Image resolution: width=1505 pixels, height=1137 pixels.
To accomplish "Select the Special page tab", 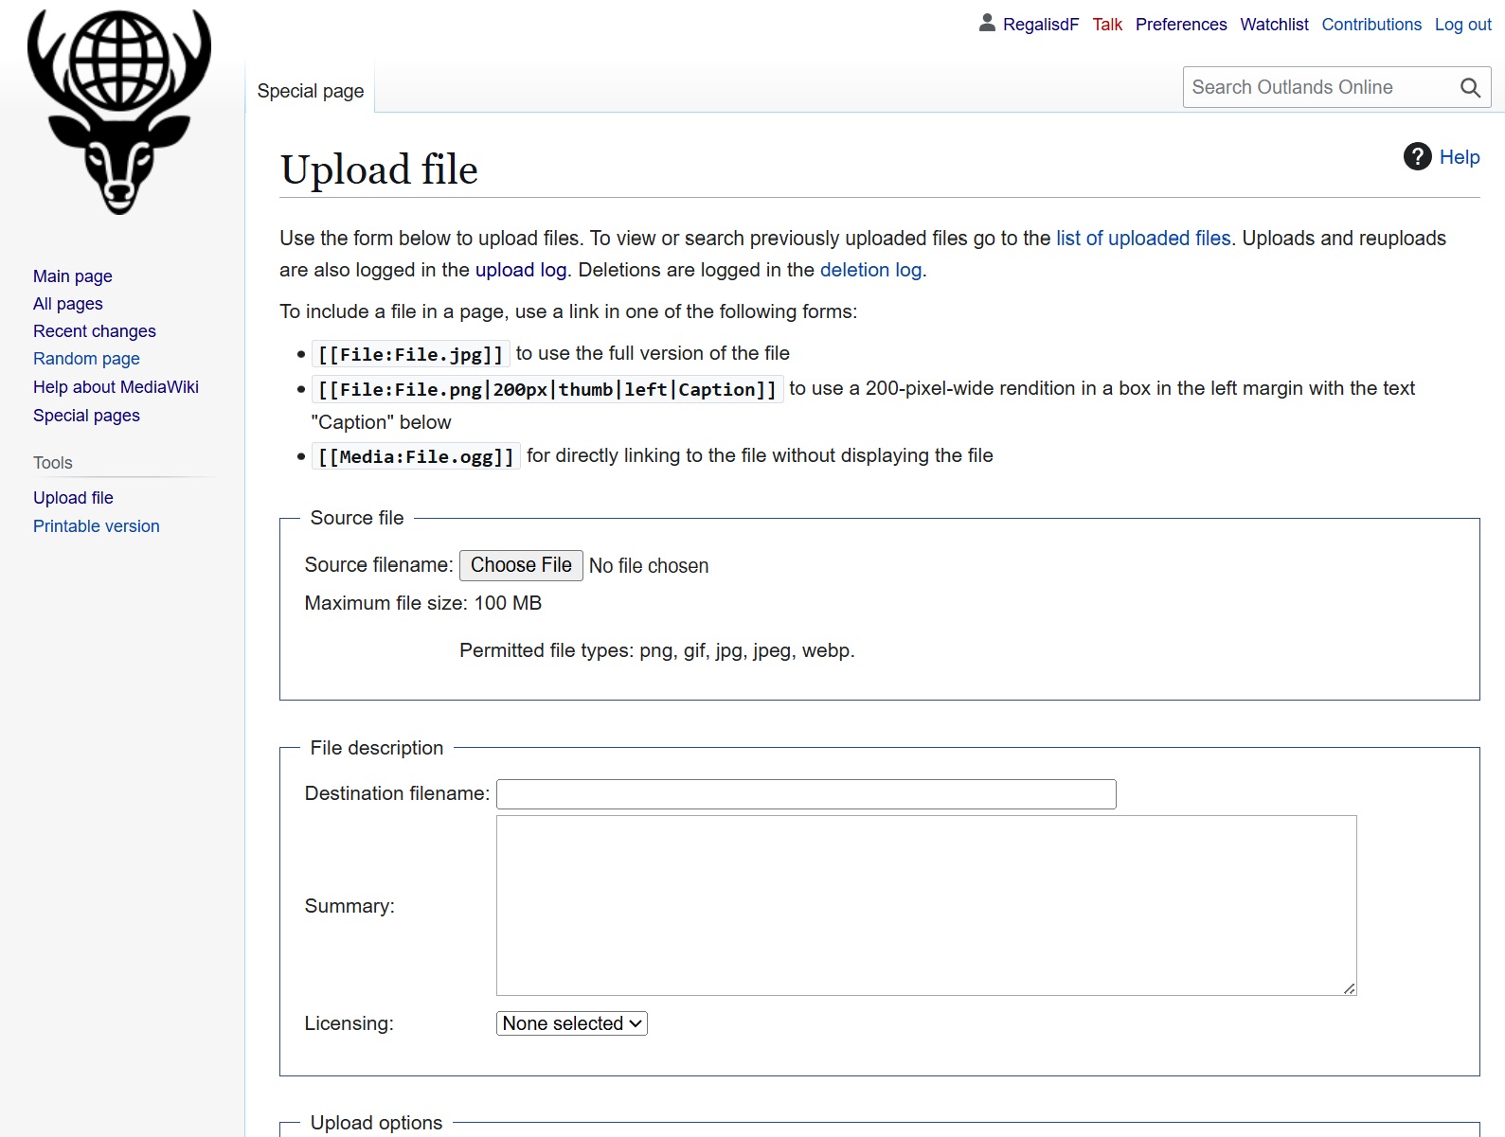I will click(311, 91).
